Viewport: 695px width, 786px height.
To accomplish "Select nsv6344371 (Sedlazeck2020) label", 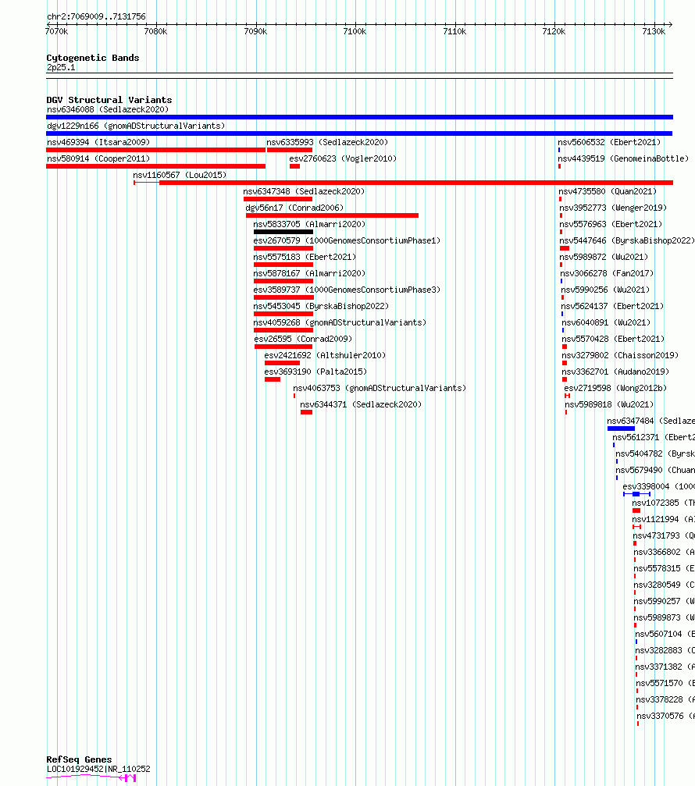I will click(x=361, y=404).
